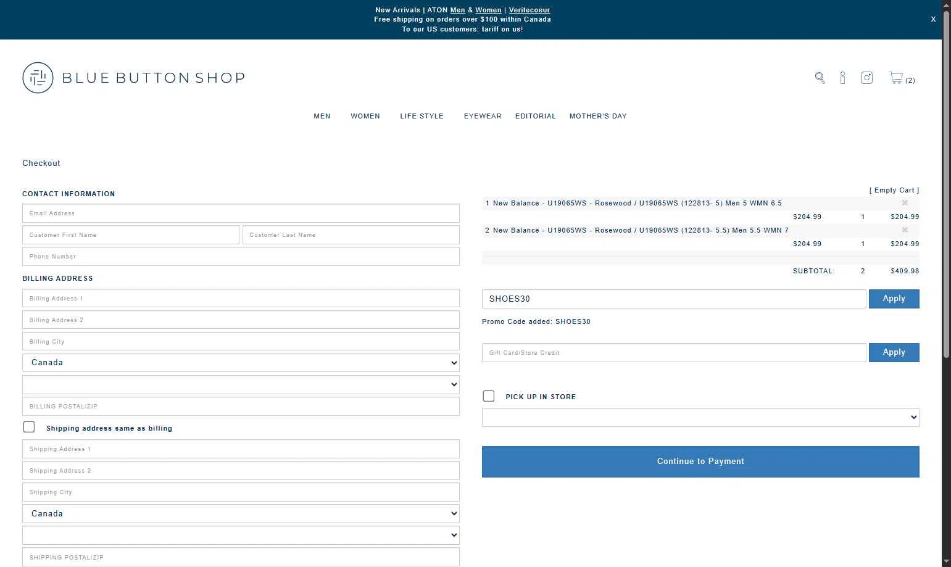Open the Men menu
The height and width of the screenshot is (567, 951).
pyautogui.click(x=322, y=116)
